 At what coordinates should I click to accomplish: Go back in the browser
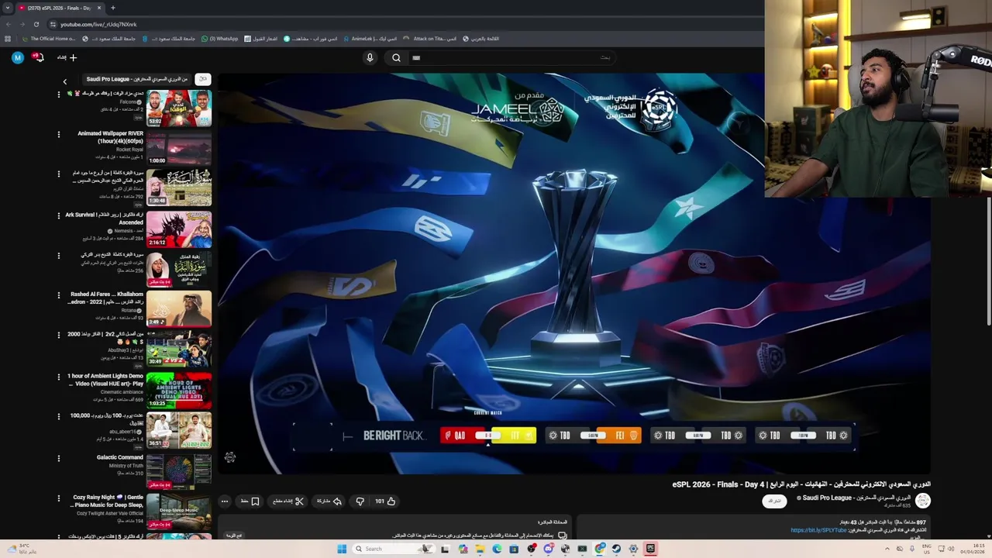click(x=8, y=24)
